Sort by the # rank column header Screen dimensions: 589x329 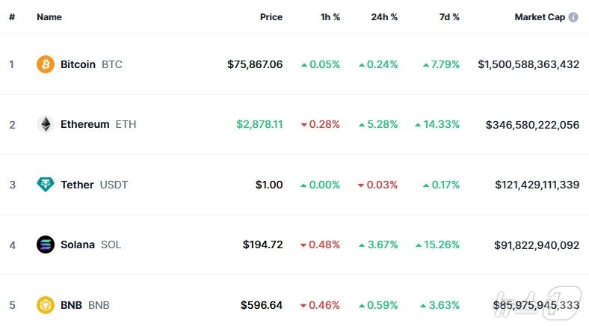12,16
